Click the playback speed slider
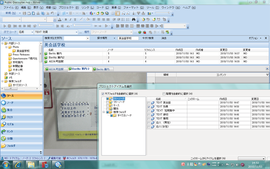Viewport: 270px width, 169px height. coord(82,26)
